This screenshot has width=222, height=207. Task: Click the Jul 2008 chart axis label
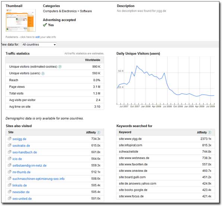168,106
